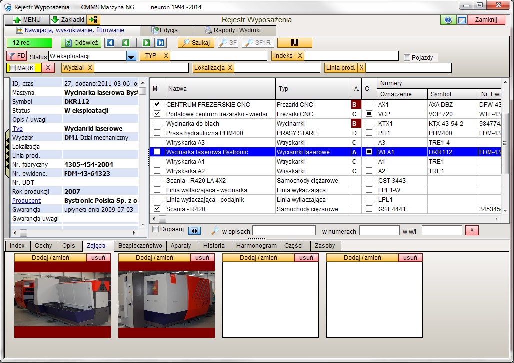Image resolution: width=514 pixels, height=363 pixels.
Task: Click the red B rating for Wycinarka do blach
Action: click(x=356, y=123)
